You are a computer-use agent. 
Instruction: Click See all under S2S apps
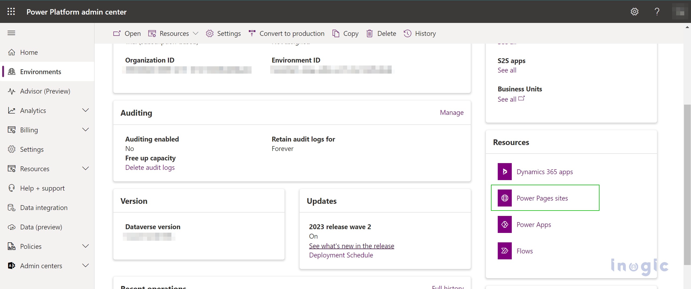click(x=507, y=70)
